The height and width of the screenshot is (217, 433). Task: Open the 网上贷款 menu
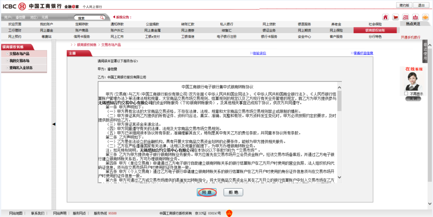click(269, 24)
